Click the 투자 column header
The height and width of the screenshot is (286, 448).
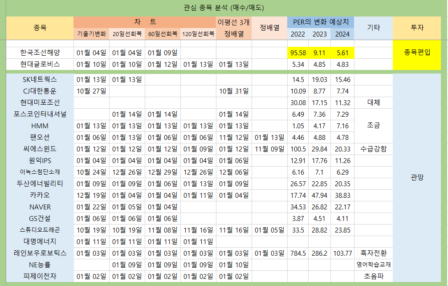click(417, 28)
